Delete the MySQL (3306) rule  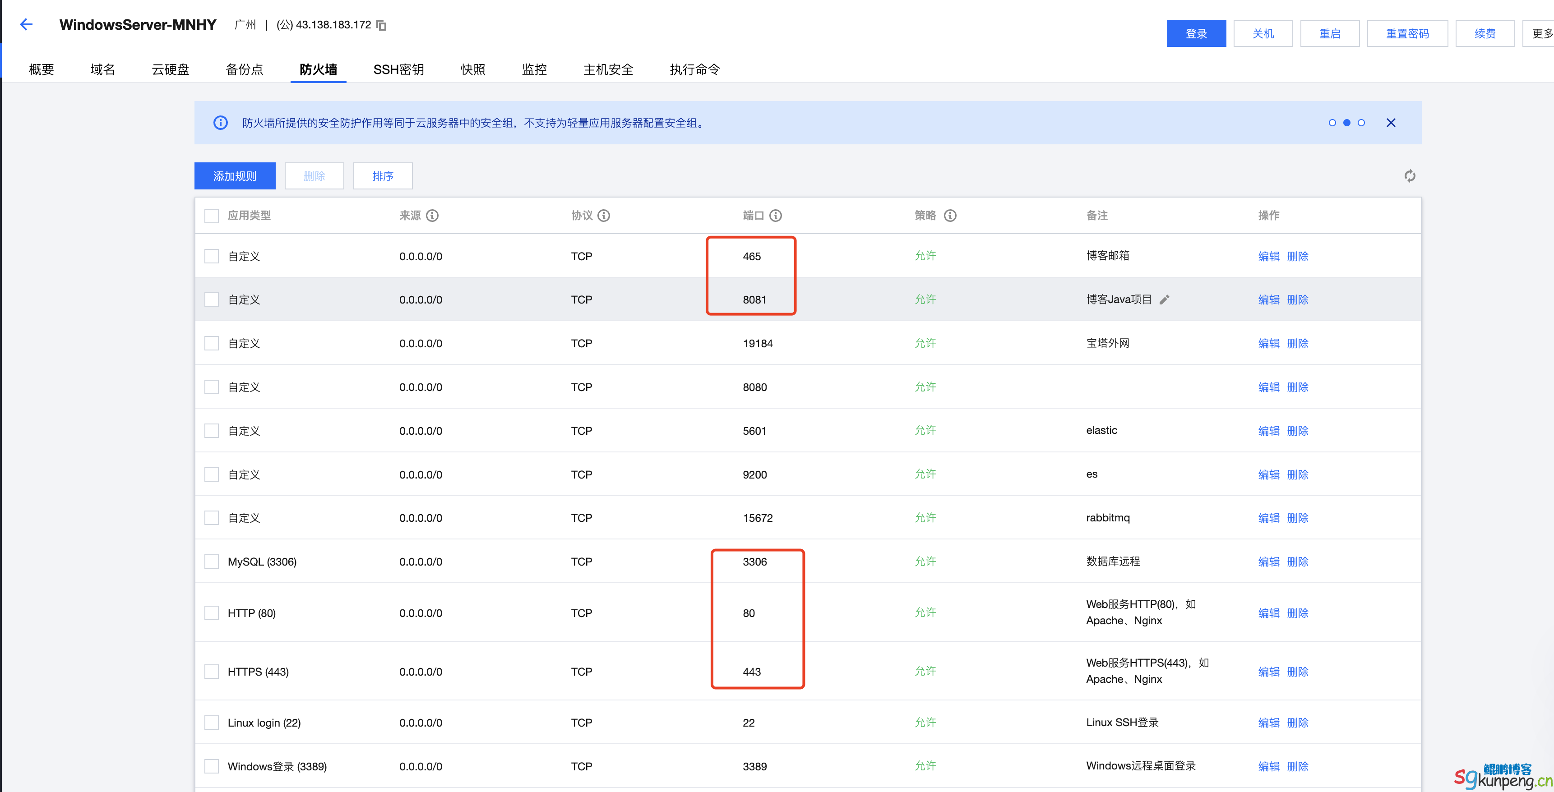coord(1298,562)
